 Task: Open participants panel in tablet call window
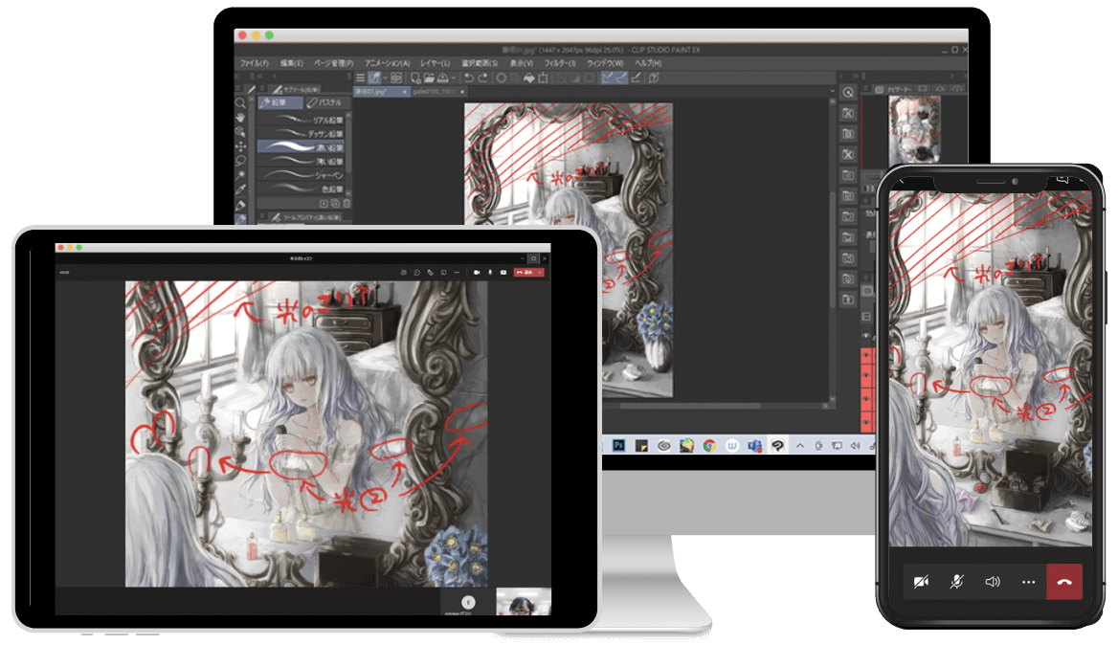coord(404,272)
